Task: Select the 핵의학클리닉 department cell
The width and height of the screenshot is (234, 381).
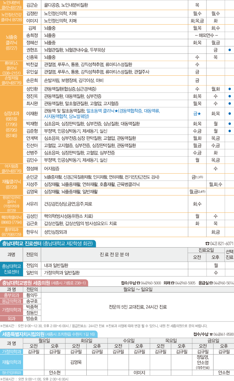Action: 12,220
